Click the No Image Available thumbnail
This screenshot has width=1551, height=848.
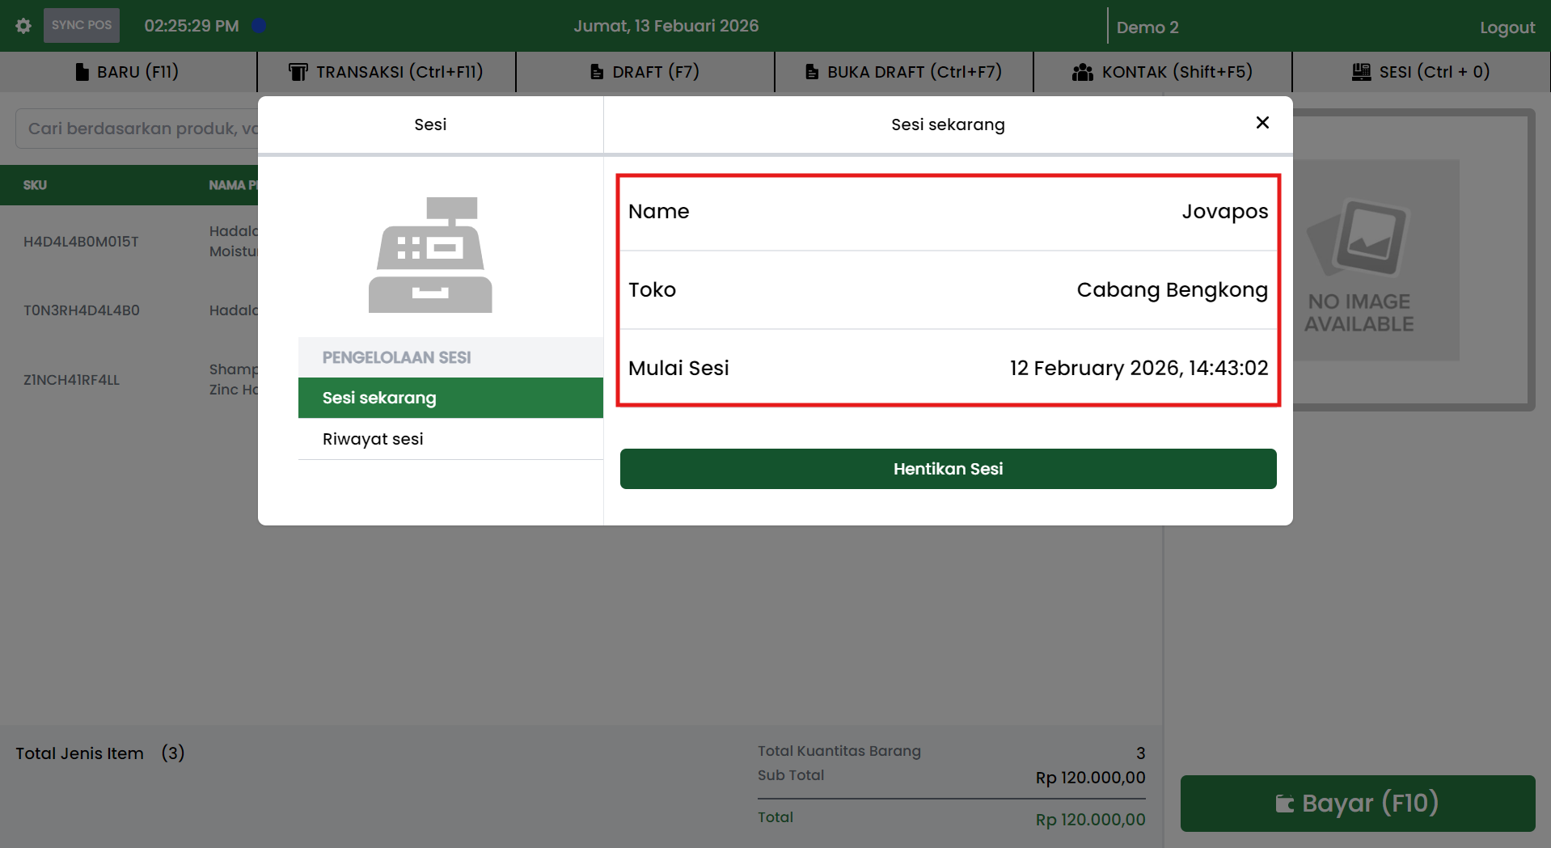[1367, 260]
